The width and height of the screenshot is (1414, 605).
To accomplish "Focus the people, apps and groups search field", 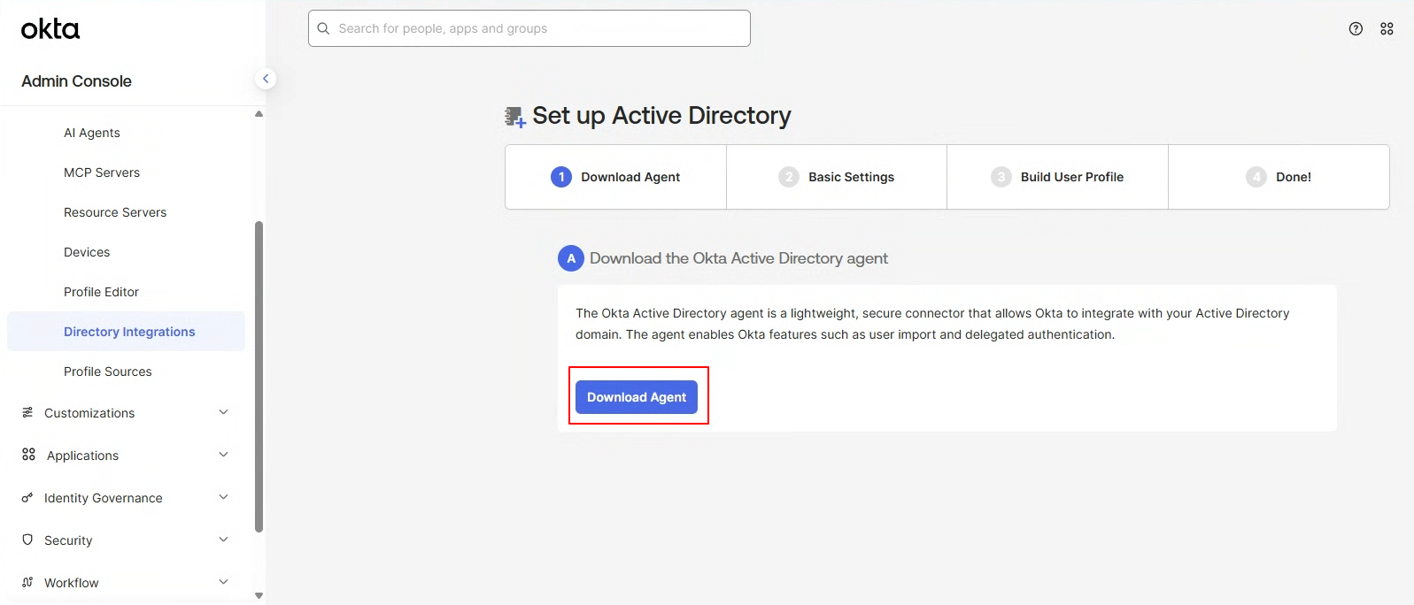I will [529, 28].
